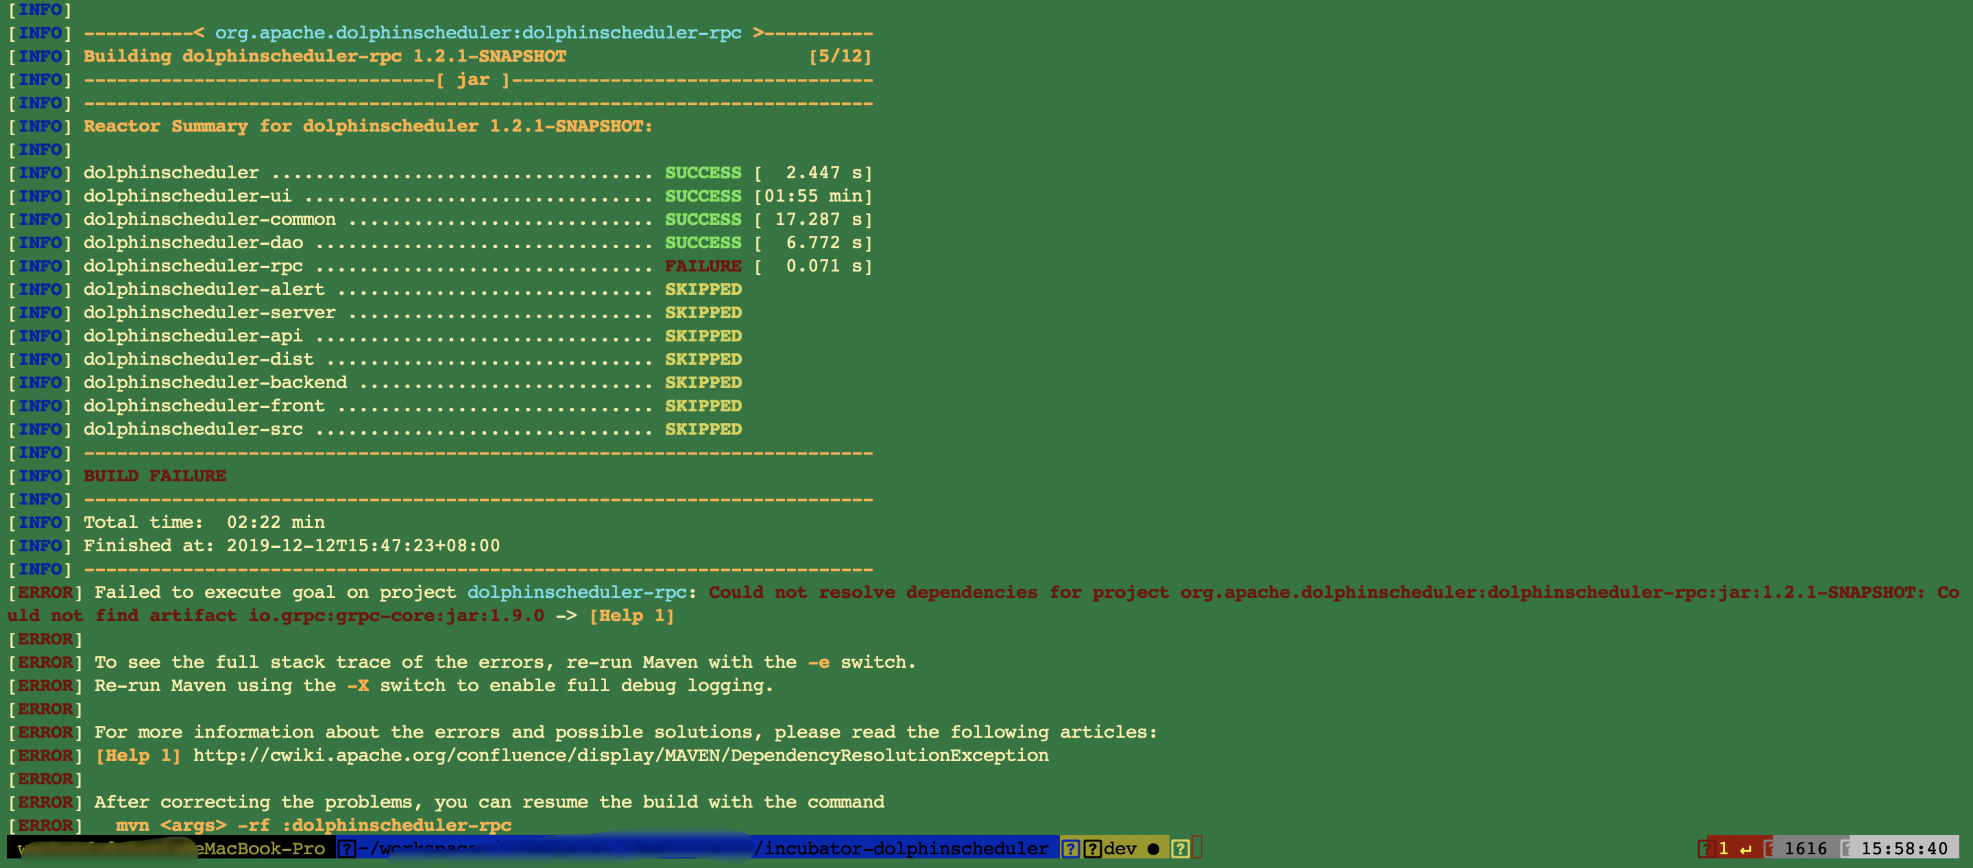Image resolution: width=1973 pixels, height=868 pixels.
Task: Click the dolphinscheduler-api module name
Action: click(x=193, y=337)
